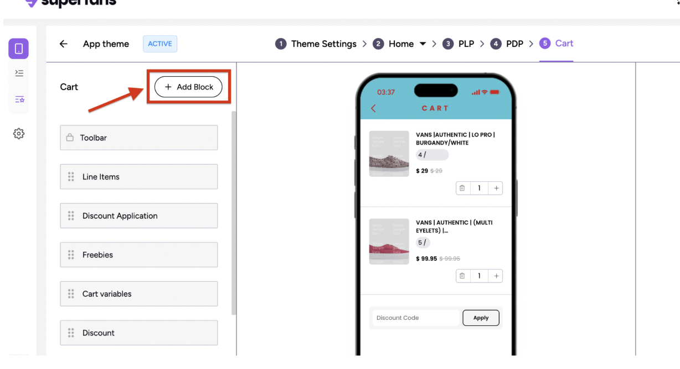Go back with the left arrow
Viewport: 680px width, 369px height.
click(64, 44)
